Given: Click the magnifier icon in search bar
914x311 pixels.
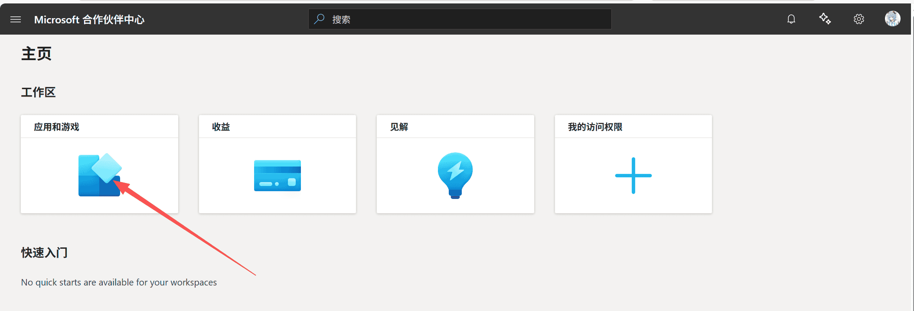Looking at the screenshot, I should 320,19.
